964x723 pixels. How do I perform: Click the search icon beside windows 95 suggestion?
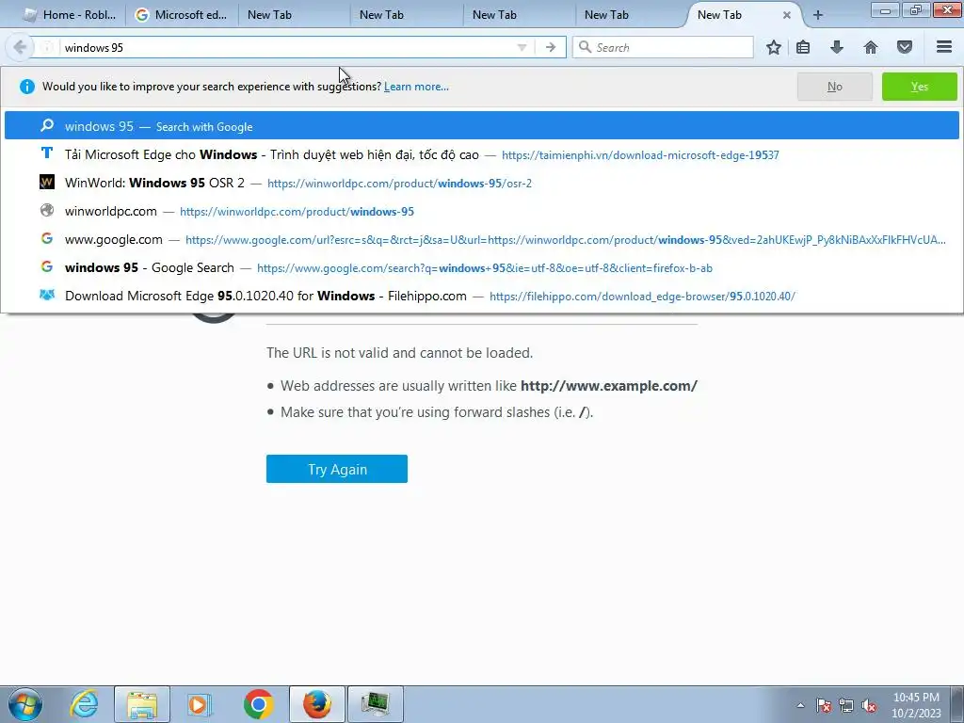[47, 125]
